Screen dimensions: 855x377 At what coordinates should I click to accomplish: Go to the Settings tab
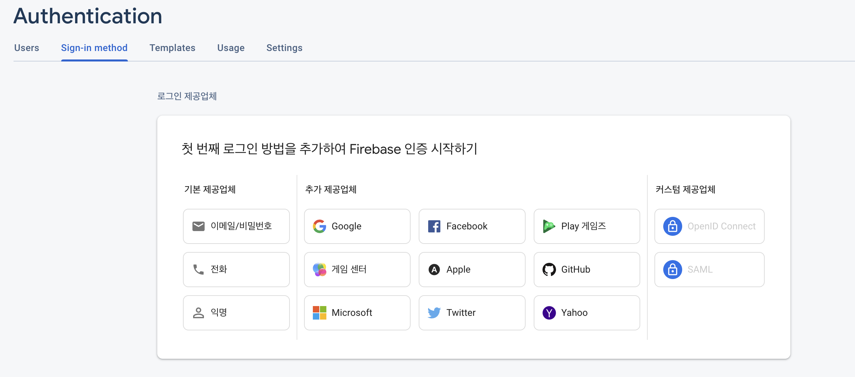click(284, 48)
